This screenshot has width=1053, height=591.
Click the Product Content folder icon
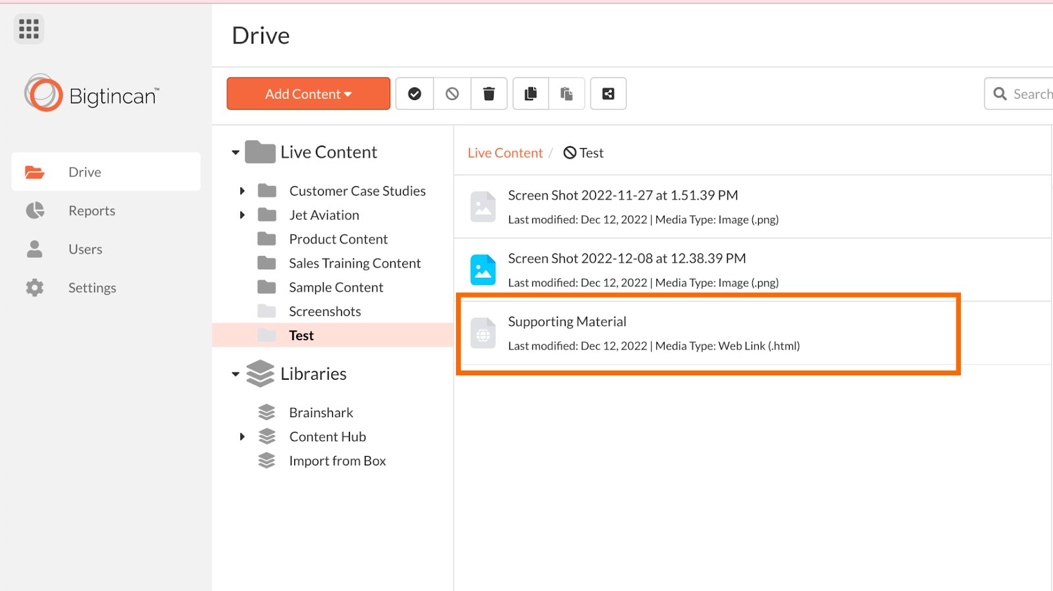click(267, 239)
